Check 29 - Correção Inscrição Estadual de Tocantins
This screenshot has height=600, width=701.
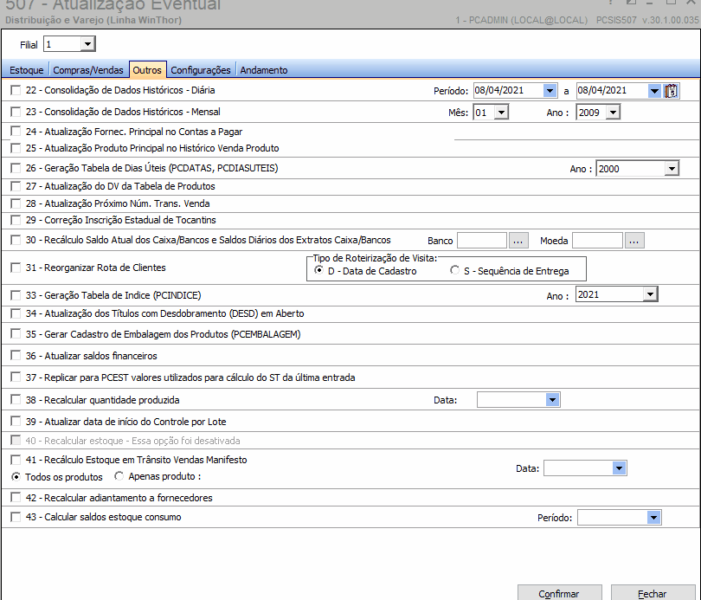coord(16,220)
